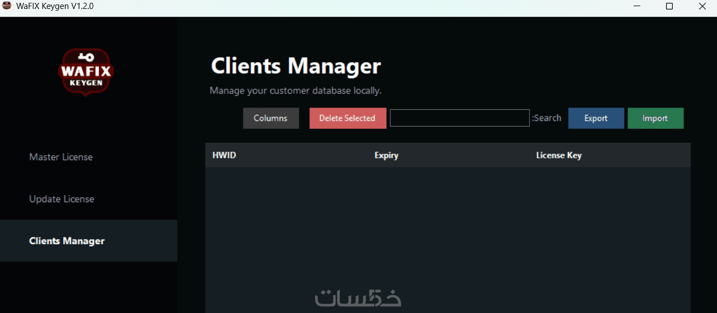Sort table by License Key column header

(559, 155)
